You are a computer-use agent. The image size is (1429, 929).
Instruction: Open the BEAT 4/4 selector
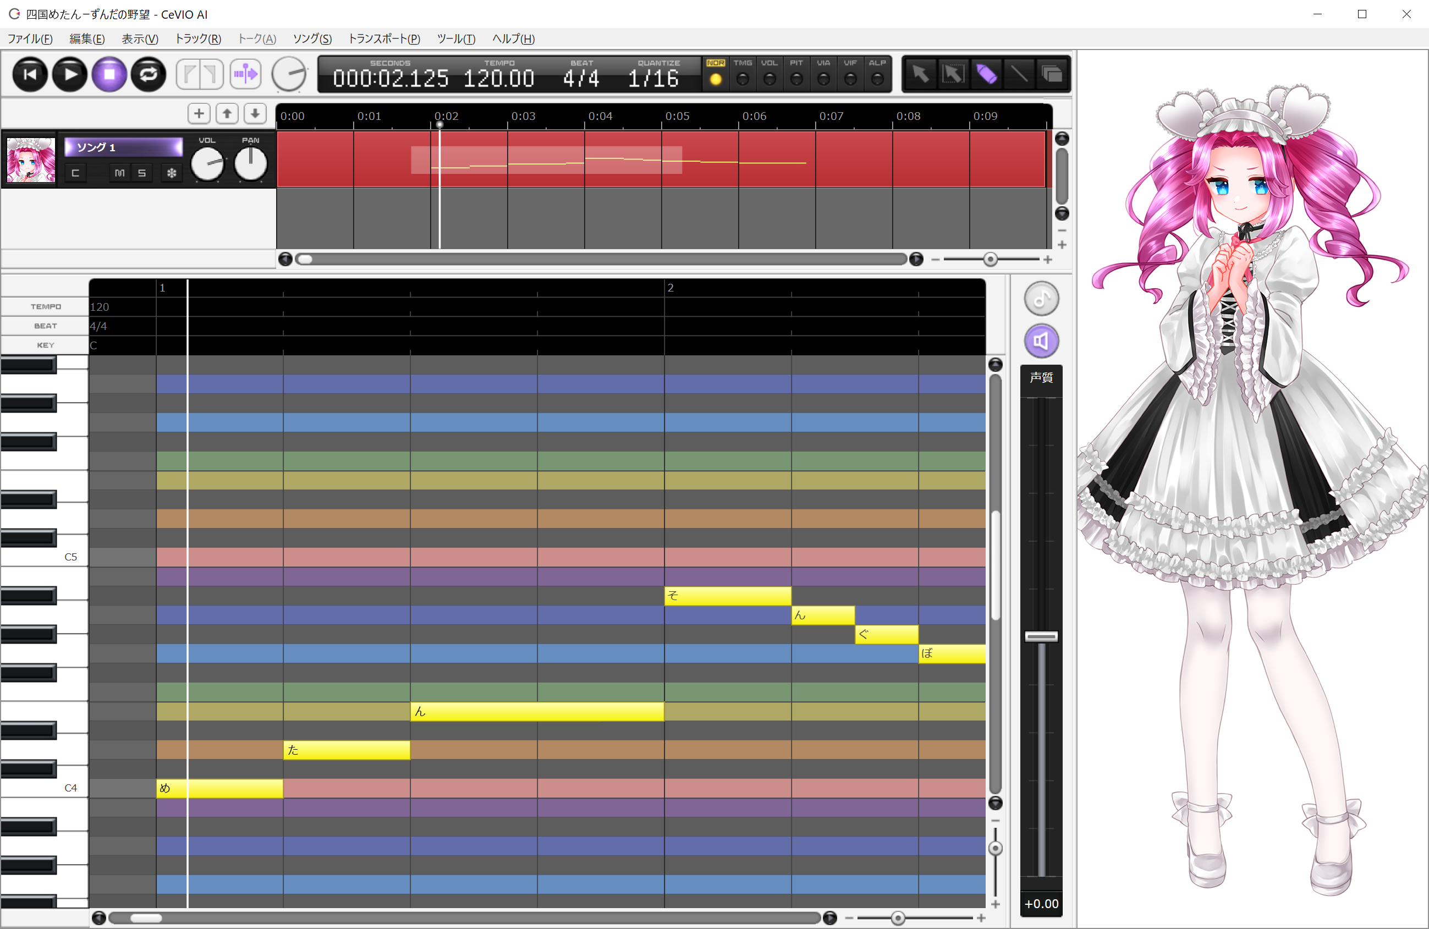(581, 79)
